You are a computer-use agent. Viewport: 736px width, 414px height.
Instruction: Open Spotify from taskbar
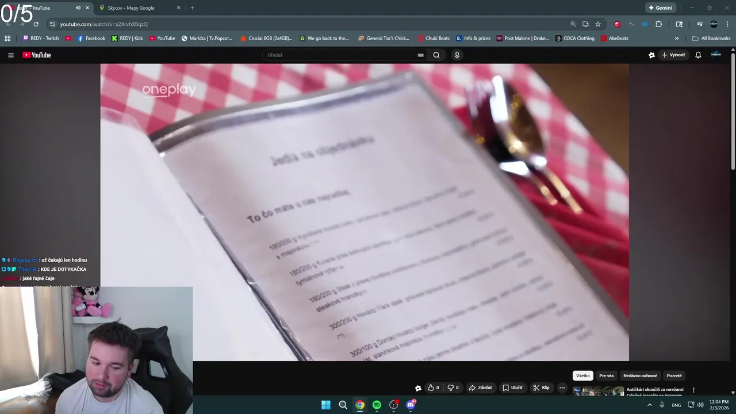click(x=377, y=405)
